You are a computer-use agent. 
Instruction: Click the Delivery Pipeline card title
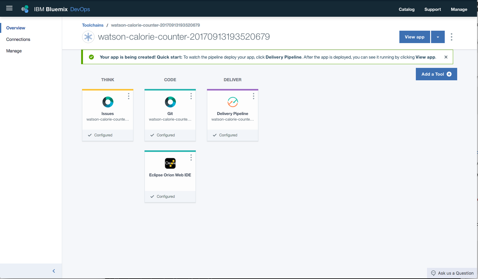click(x=232, y=114)
